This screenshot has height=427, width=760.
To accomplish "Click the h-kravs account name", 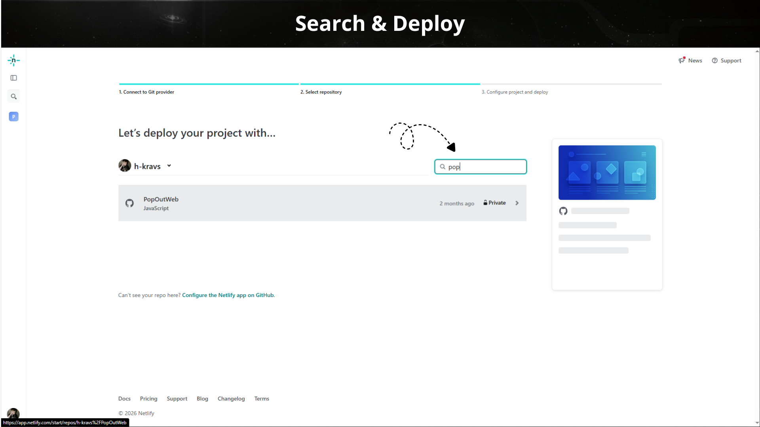I will point(147,166).
